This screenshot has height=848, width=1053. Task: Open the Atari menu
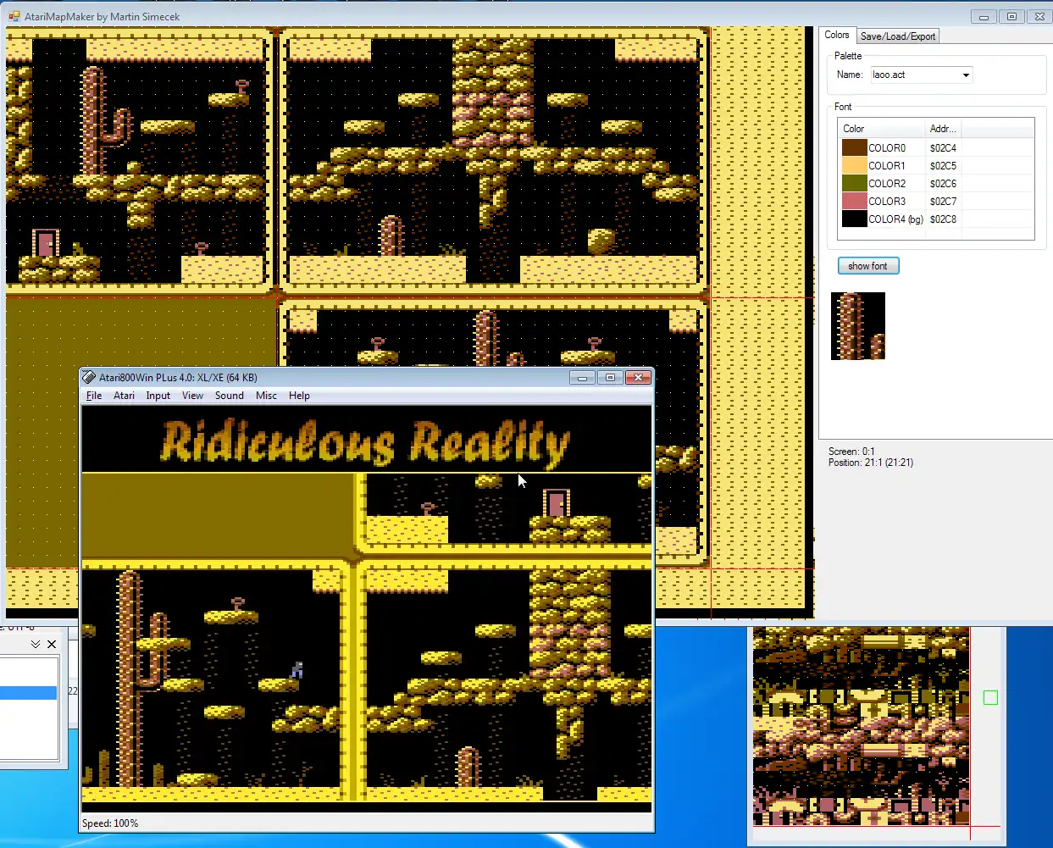124,396
